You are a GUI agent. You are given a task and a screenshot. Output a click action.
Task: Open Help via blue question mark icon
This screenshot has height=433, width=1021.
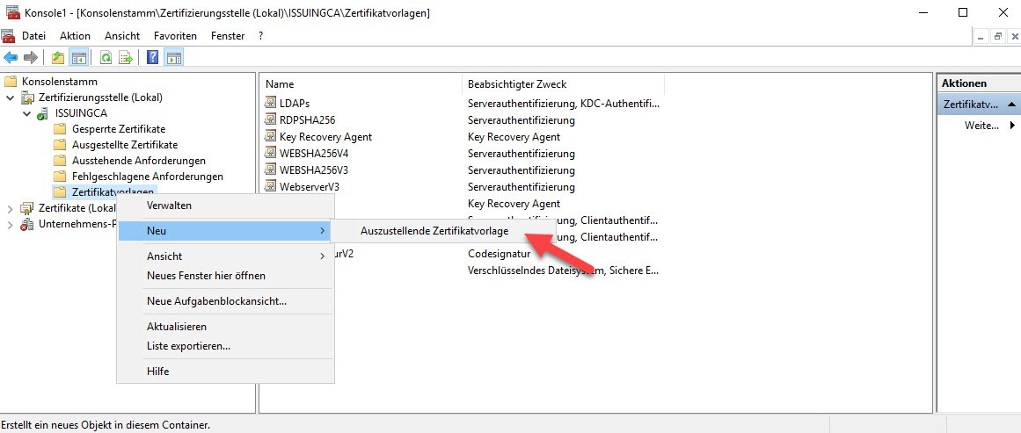tap(153, 58)
